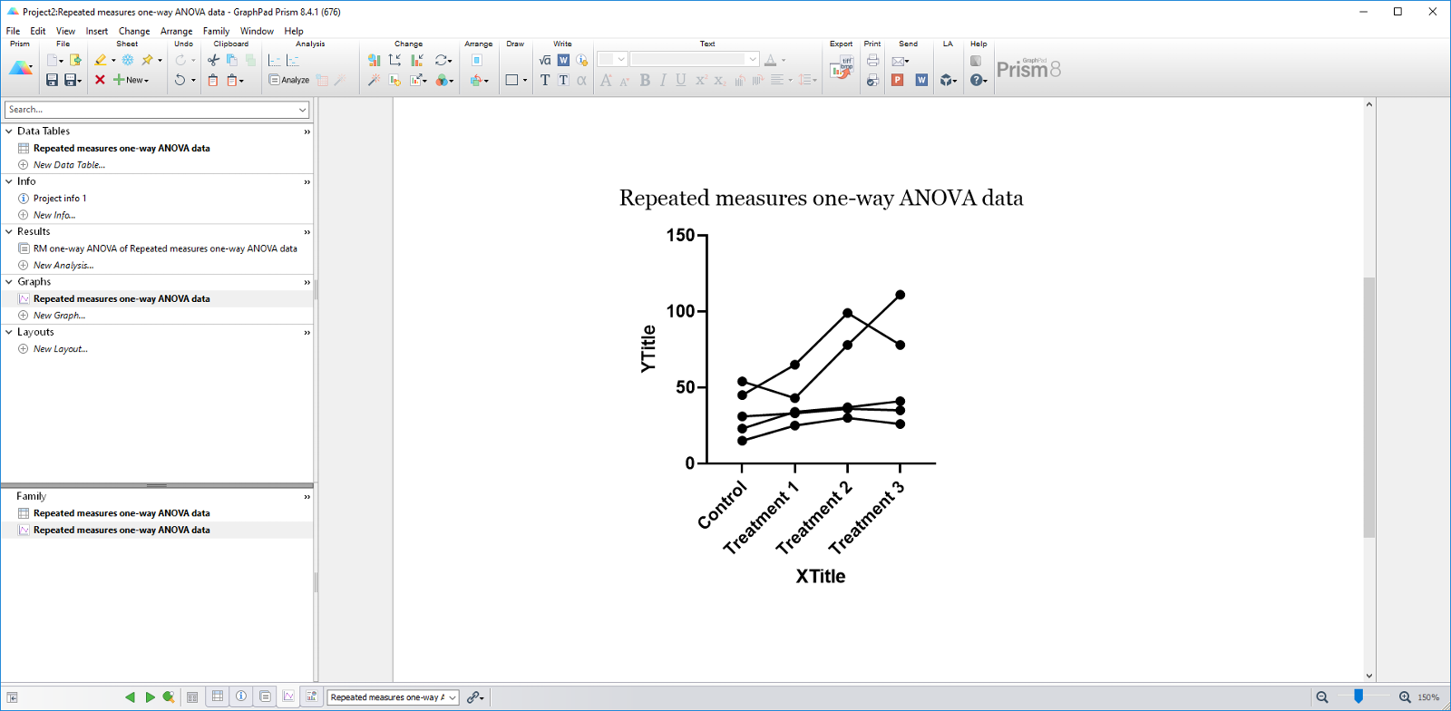Open the Family menu
The height and width of the screenshot is (711, 1451).
pyautogui.click(x=216, y=31)
